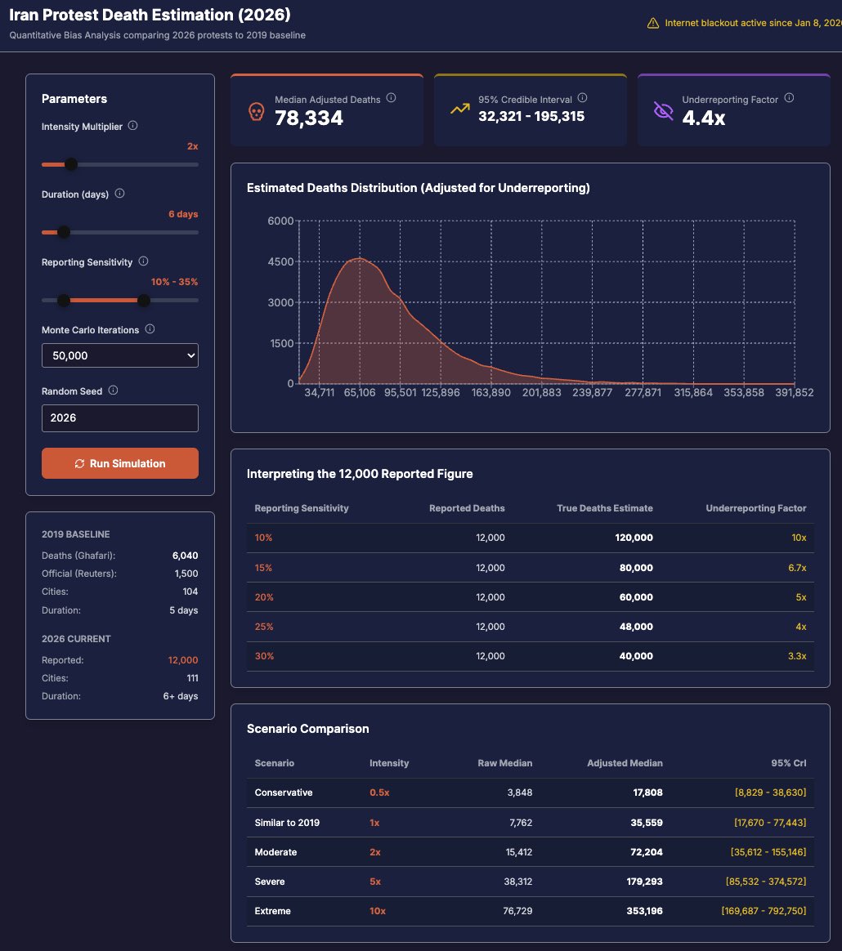Screen dimensions: 842x951
Task: Click the 6.7x underreporting factor cell
Action: point(797,568)
